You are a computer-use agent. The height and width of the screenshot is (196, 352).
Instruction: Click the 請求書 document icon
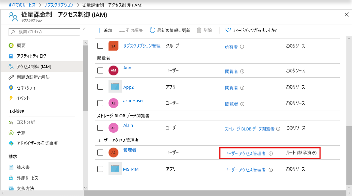pos(11,167)
